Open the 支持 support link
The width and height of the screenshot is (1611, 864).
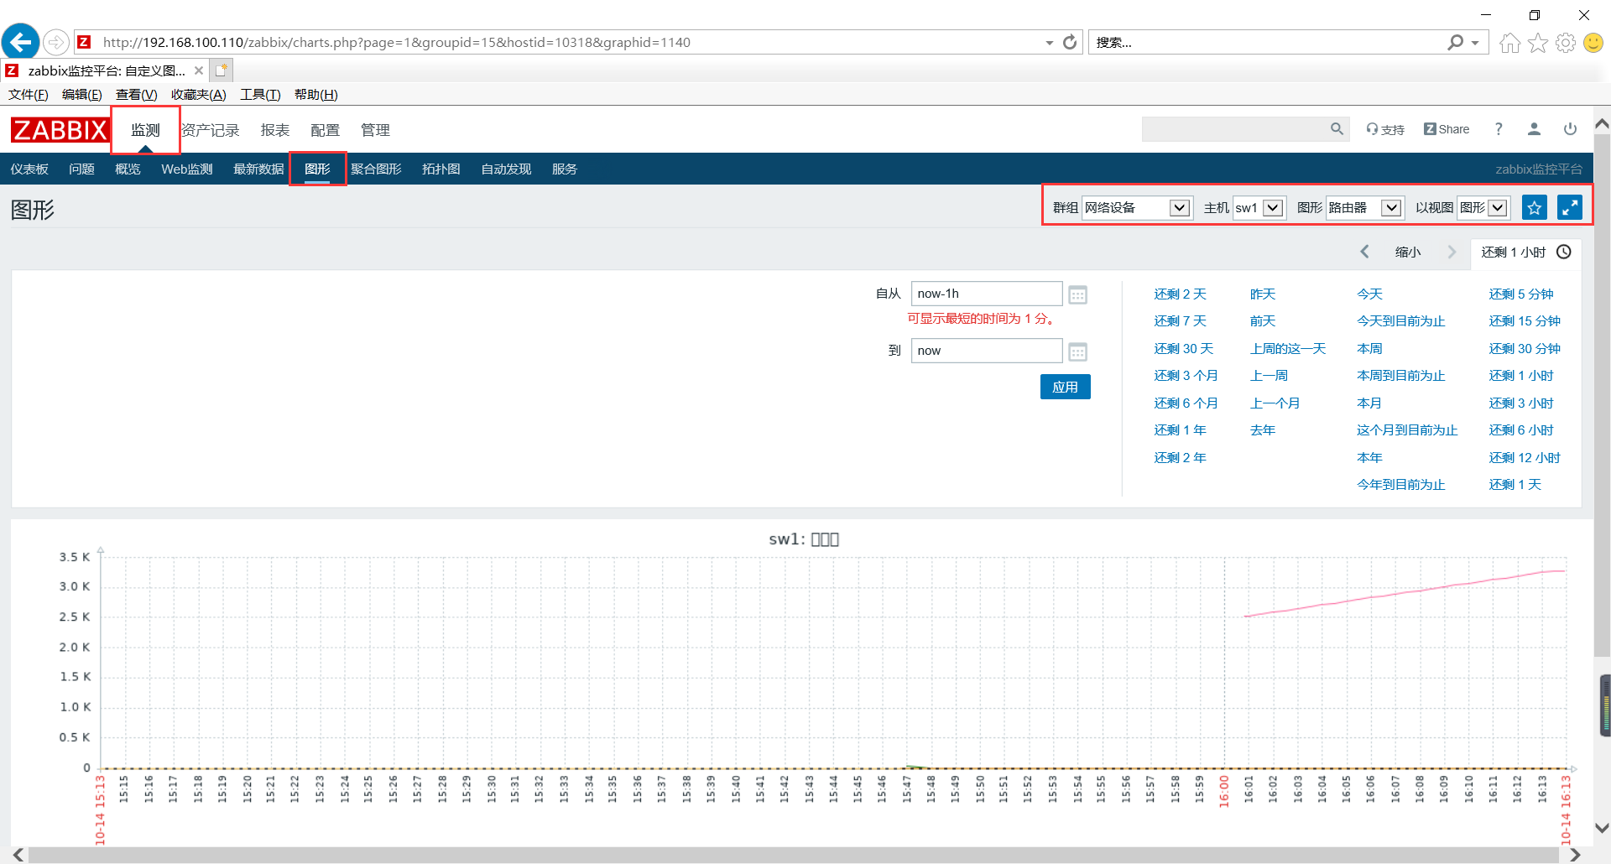[1385, 129]
